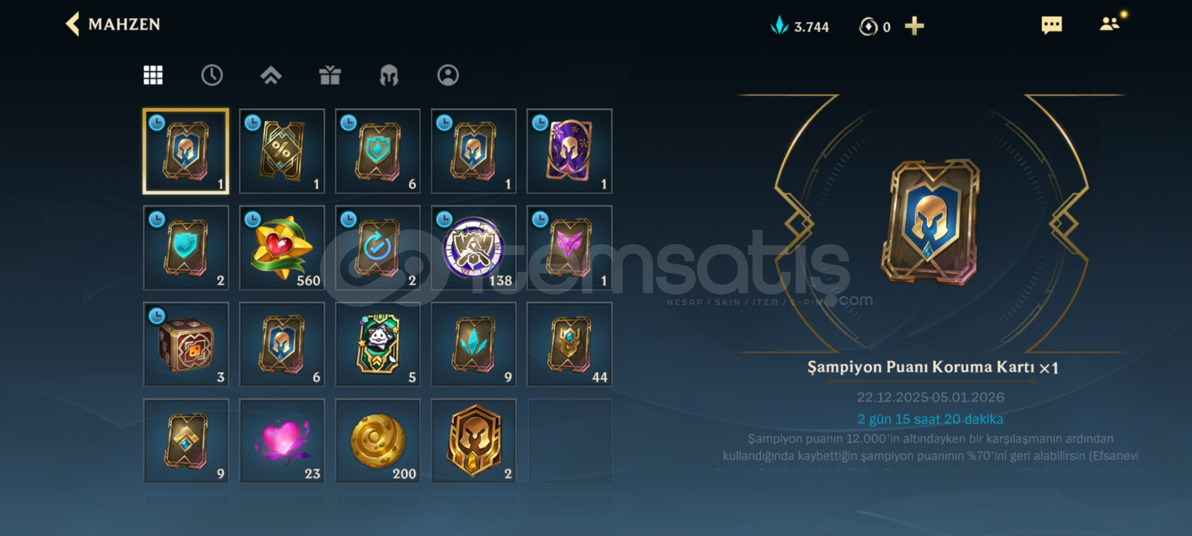
Task: Select the pink glowing heart with 23
Action: pyautogui.click(x=282, y=441)
